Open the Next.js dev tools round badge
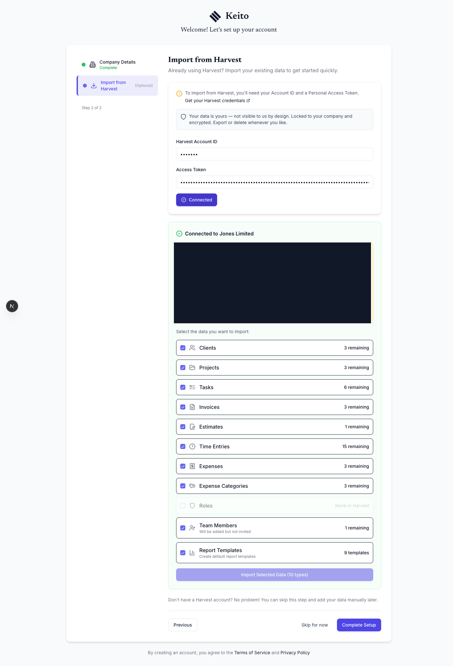 click(x=12, y=306)
